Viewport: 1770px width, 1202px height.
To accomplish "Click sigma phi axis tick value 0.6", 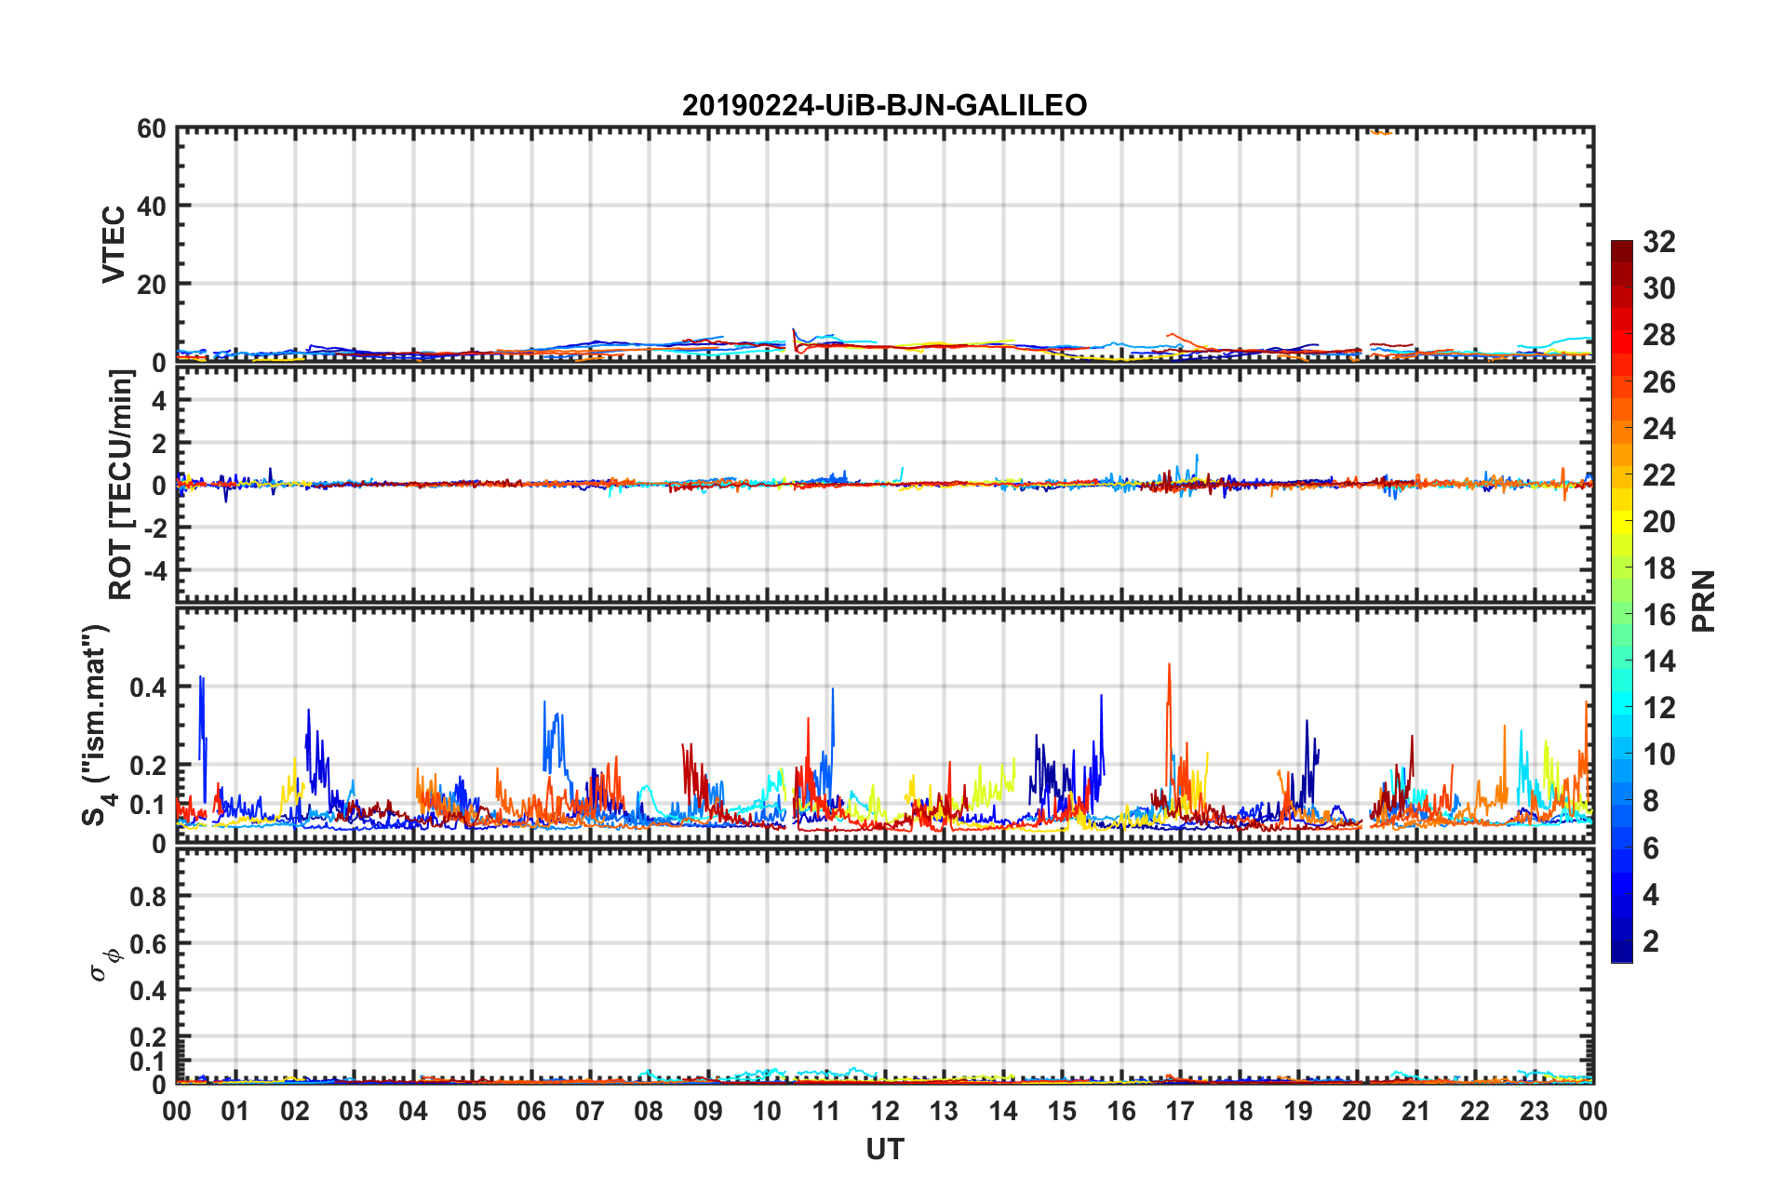I will tap(148, 944).
